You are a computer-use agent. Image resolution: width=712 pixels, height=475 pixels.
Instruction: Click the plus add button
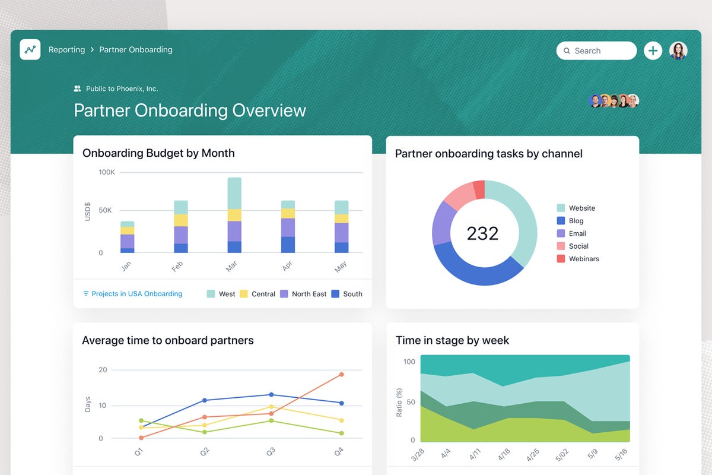(653, 50)
